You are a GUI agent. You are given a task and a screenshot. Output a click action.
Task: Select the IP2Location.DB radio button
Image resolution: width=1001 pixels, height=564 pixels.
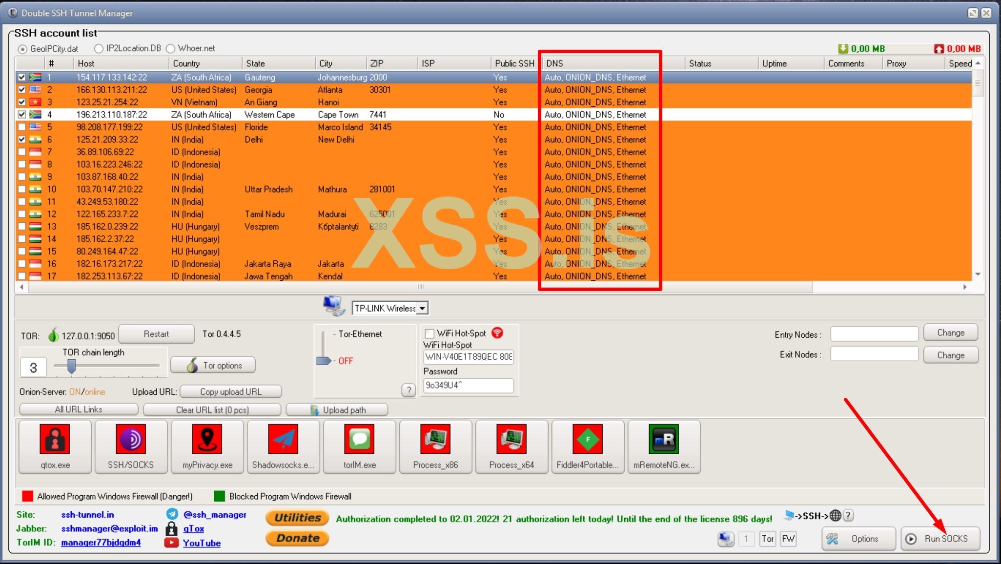click(x=99, y=48)
